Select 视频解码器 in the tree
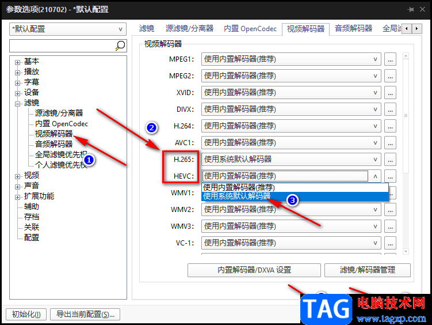Image resolution: width=432 pixels, height=325 pixels. 53,134
